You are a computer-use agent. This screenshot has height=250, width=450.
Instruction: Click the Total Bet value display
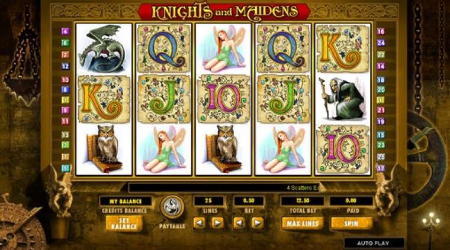[303, 201]
